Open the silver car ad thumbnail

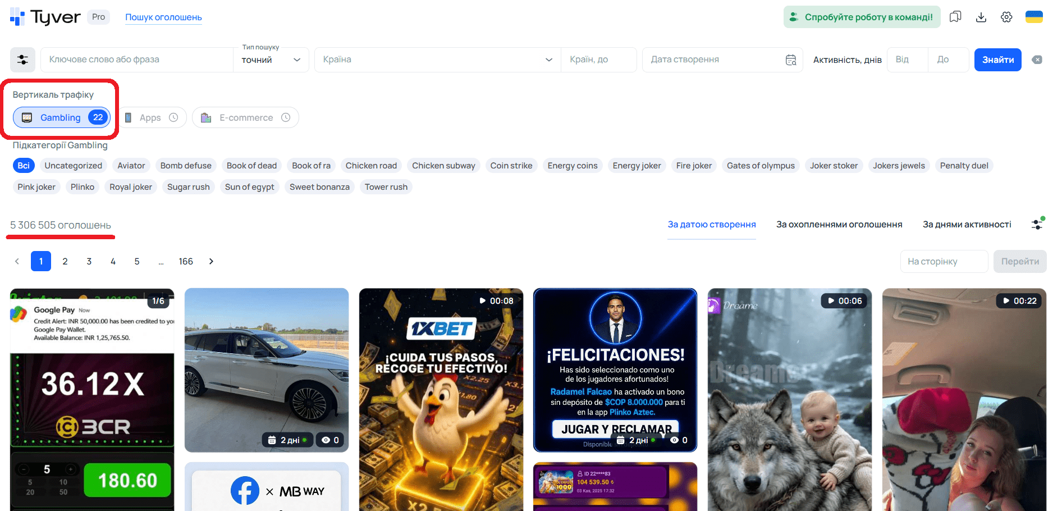coord(267,370)
